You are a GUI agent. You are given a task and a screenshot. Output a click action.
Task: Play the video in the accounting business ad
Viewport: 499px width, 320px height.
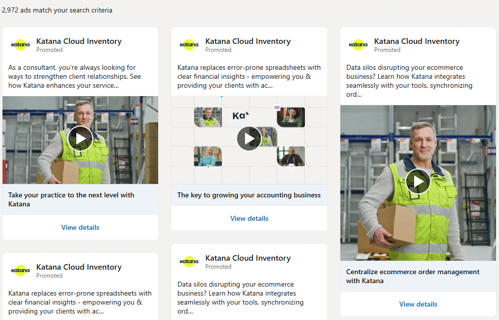coord(249,139)
